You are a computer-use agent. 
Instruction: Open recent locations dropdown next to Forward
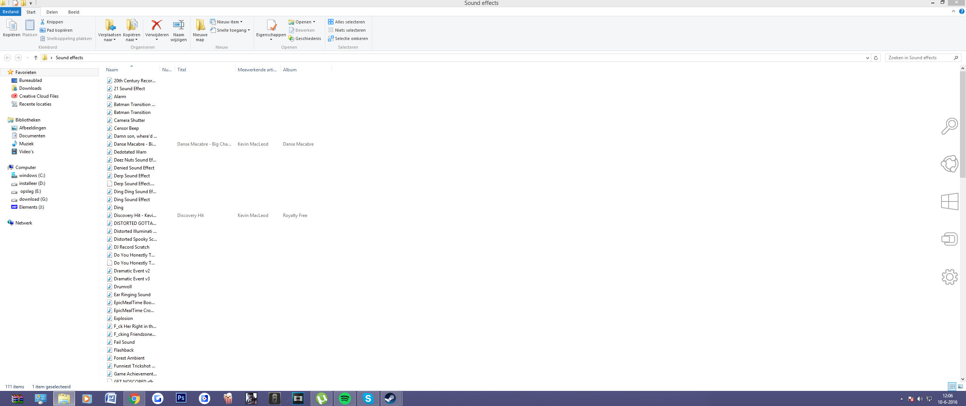27,58
